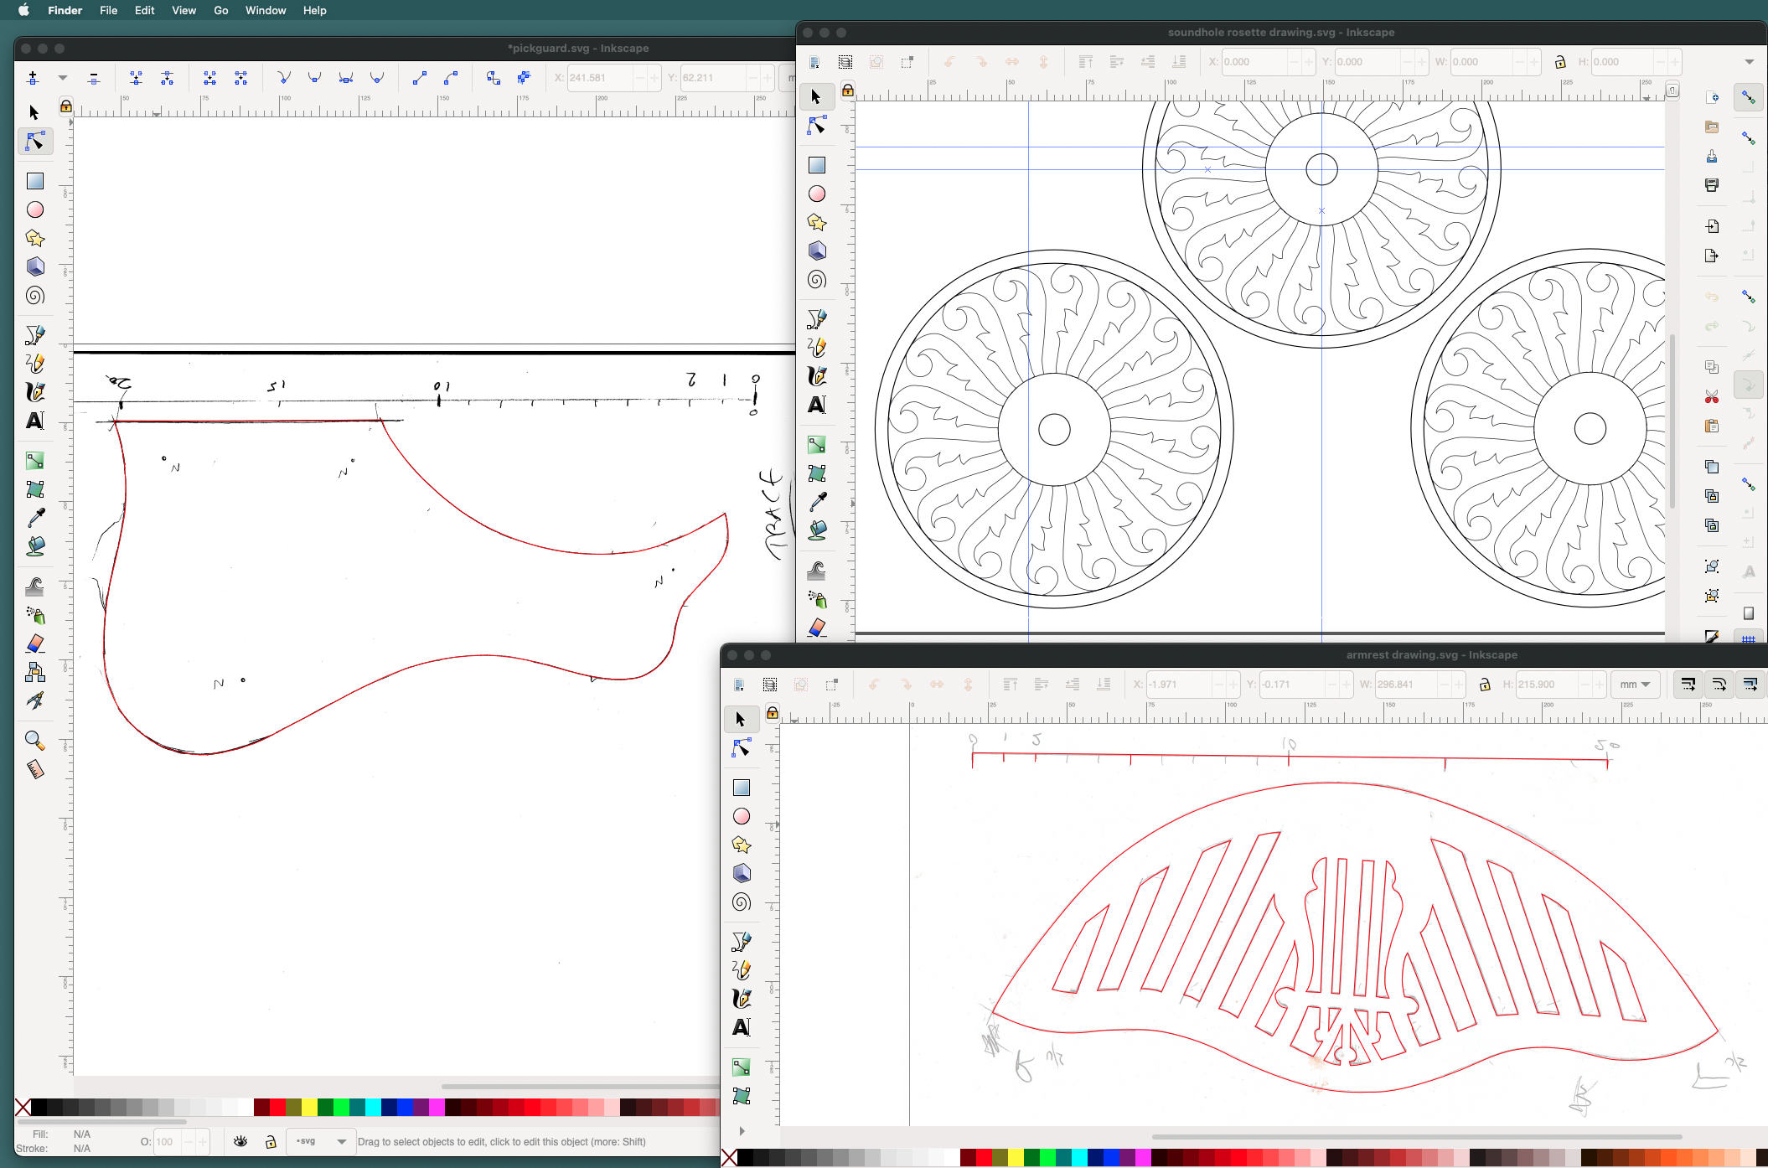Click the X coordinate field in pickguard toolbar

599,78
